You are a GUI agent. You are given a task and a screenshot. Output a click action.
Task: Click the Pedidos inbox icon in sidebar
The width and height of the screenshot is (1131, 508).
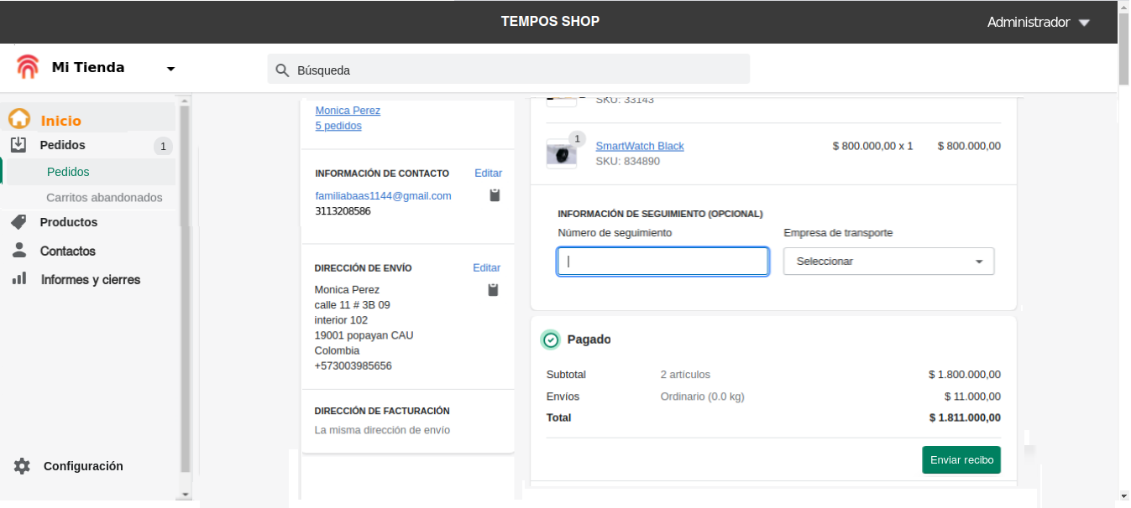19,145
